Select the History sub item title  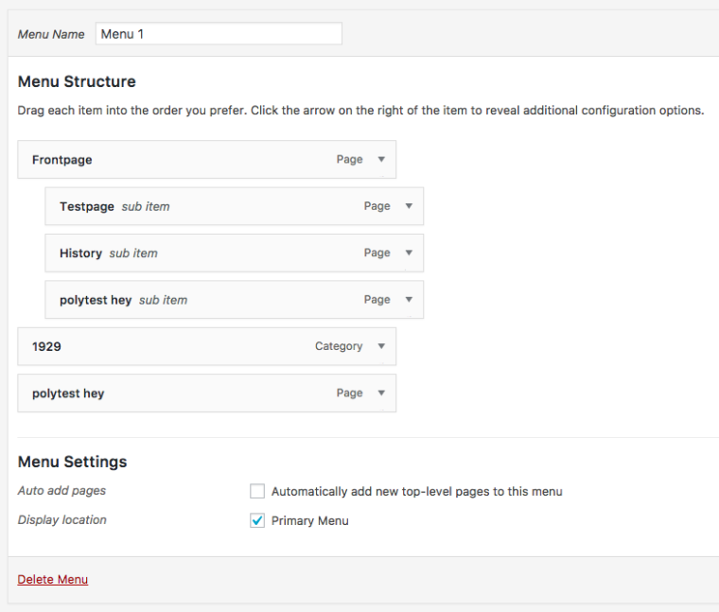[x=80, y=253]
